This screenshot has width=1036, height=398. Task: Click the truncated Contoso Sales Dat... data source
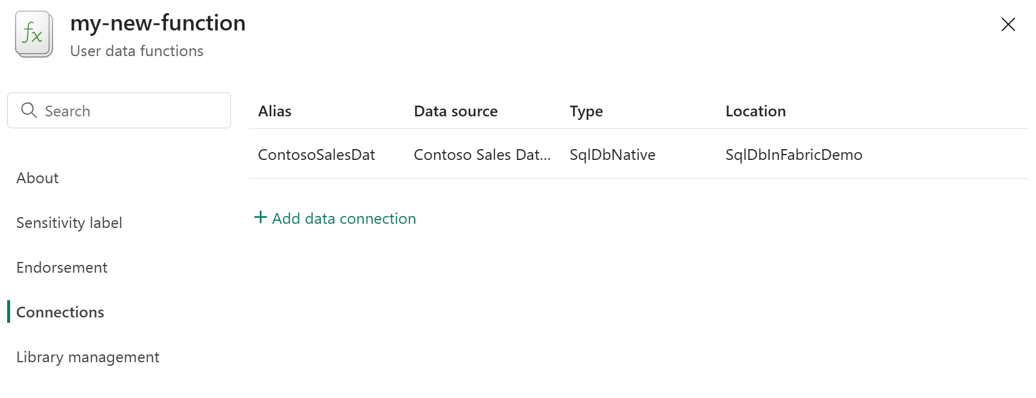(x=482, y=155)
